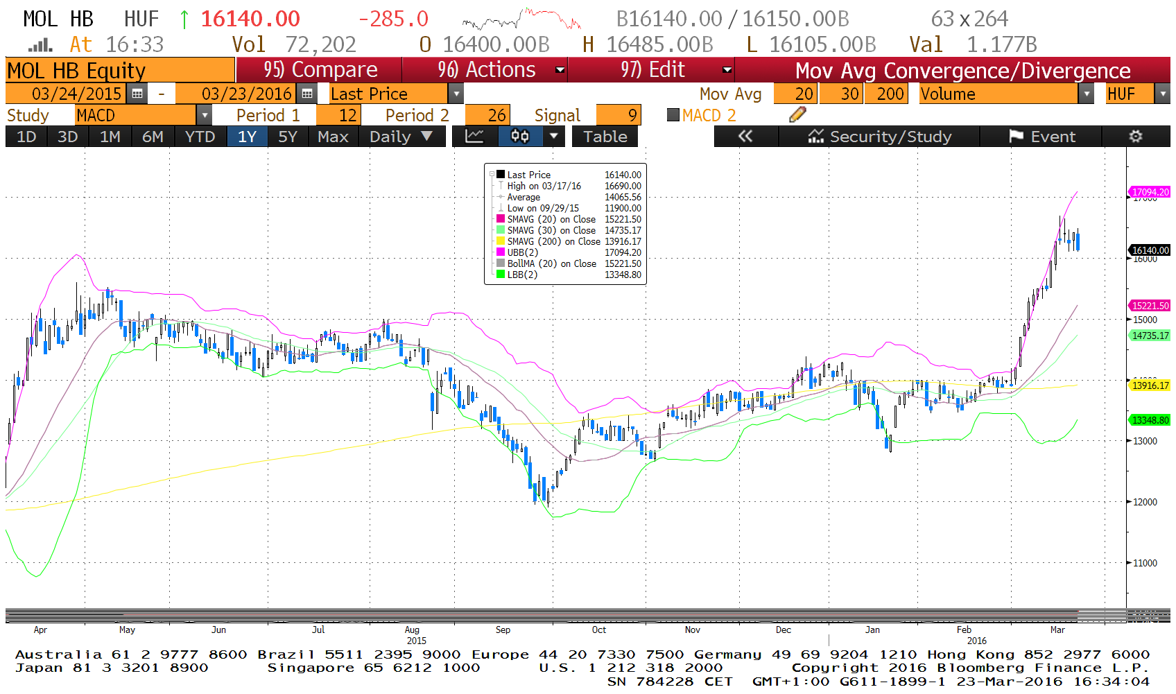The height and width of the screenshot is (694, 1176).
Task: Click the 13348.80 lower band axis label
Action: click(1150, 420)
